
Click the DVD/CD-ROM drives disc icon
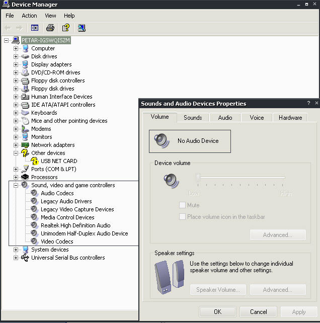25,72
